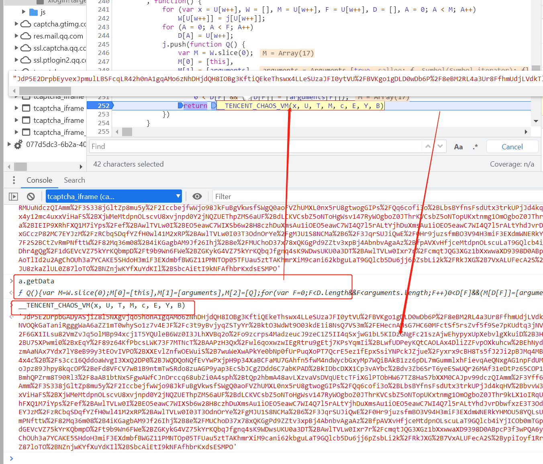The width and height of the screenshot is (543, 464).
Task: Click the file tree horizontal scrollbar thumb
Action: (x=20, y=167)
